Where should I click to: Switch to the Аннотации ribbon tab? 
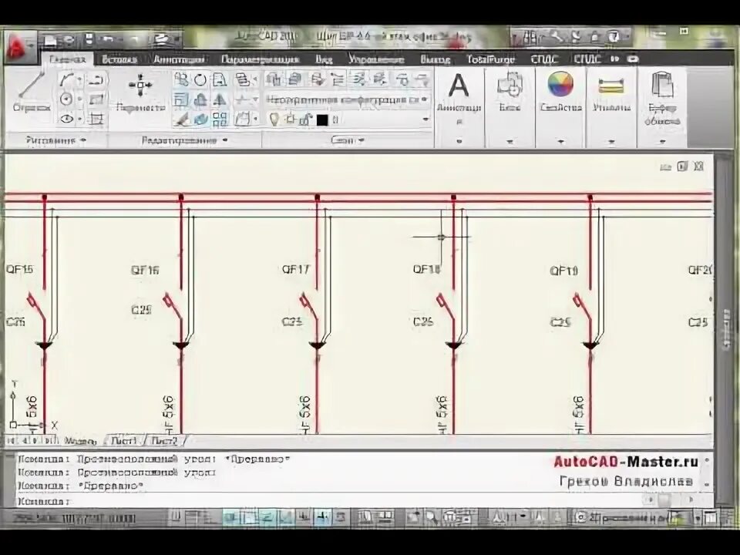[179, 59]
